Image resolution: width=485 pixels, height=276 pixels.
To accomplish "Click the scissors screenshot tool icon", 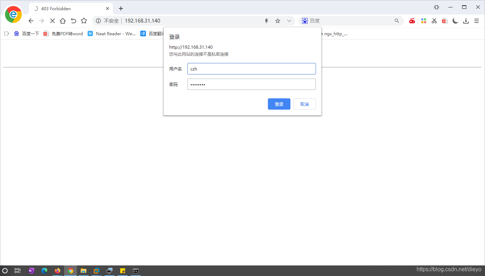I will click(434, 21).
